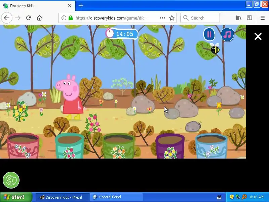Open a new tab with plus button
Image resolution: width=269 pixels, height=202 pixels.
[x=81, y=5]
